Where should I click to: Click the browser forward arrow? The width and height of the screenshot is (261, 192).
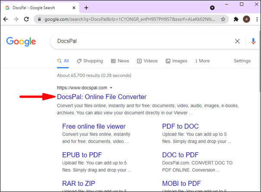[x=16, y=19]
